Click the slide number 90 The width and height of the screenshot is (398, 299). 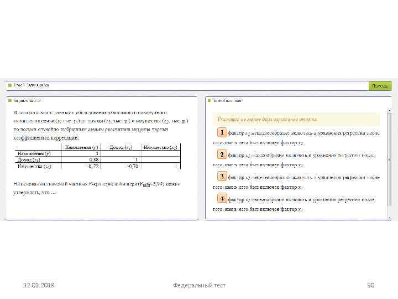(370, 285)
